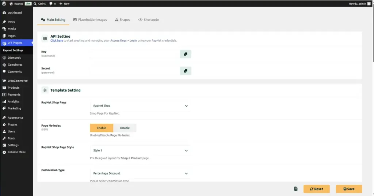The width and height of the screenshot is (374, 196).
Task: Click the WordPress logo icon
Action: coord(4,4)
